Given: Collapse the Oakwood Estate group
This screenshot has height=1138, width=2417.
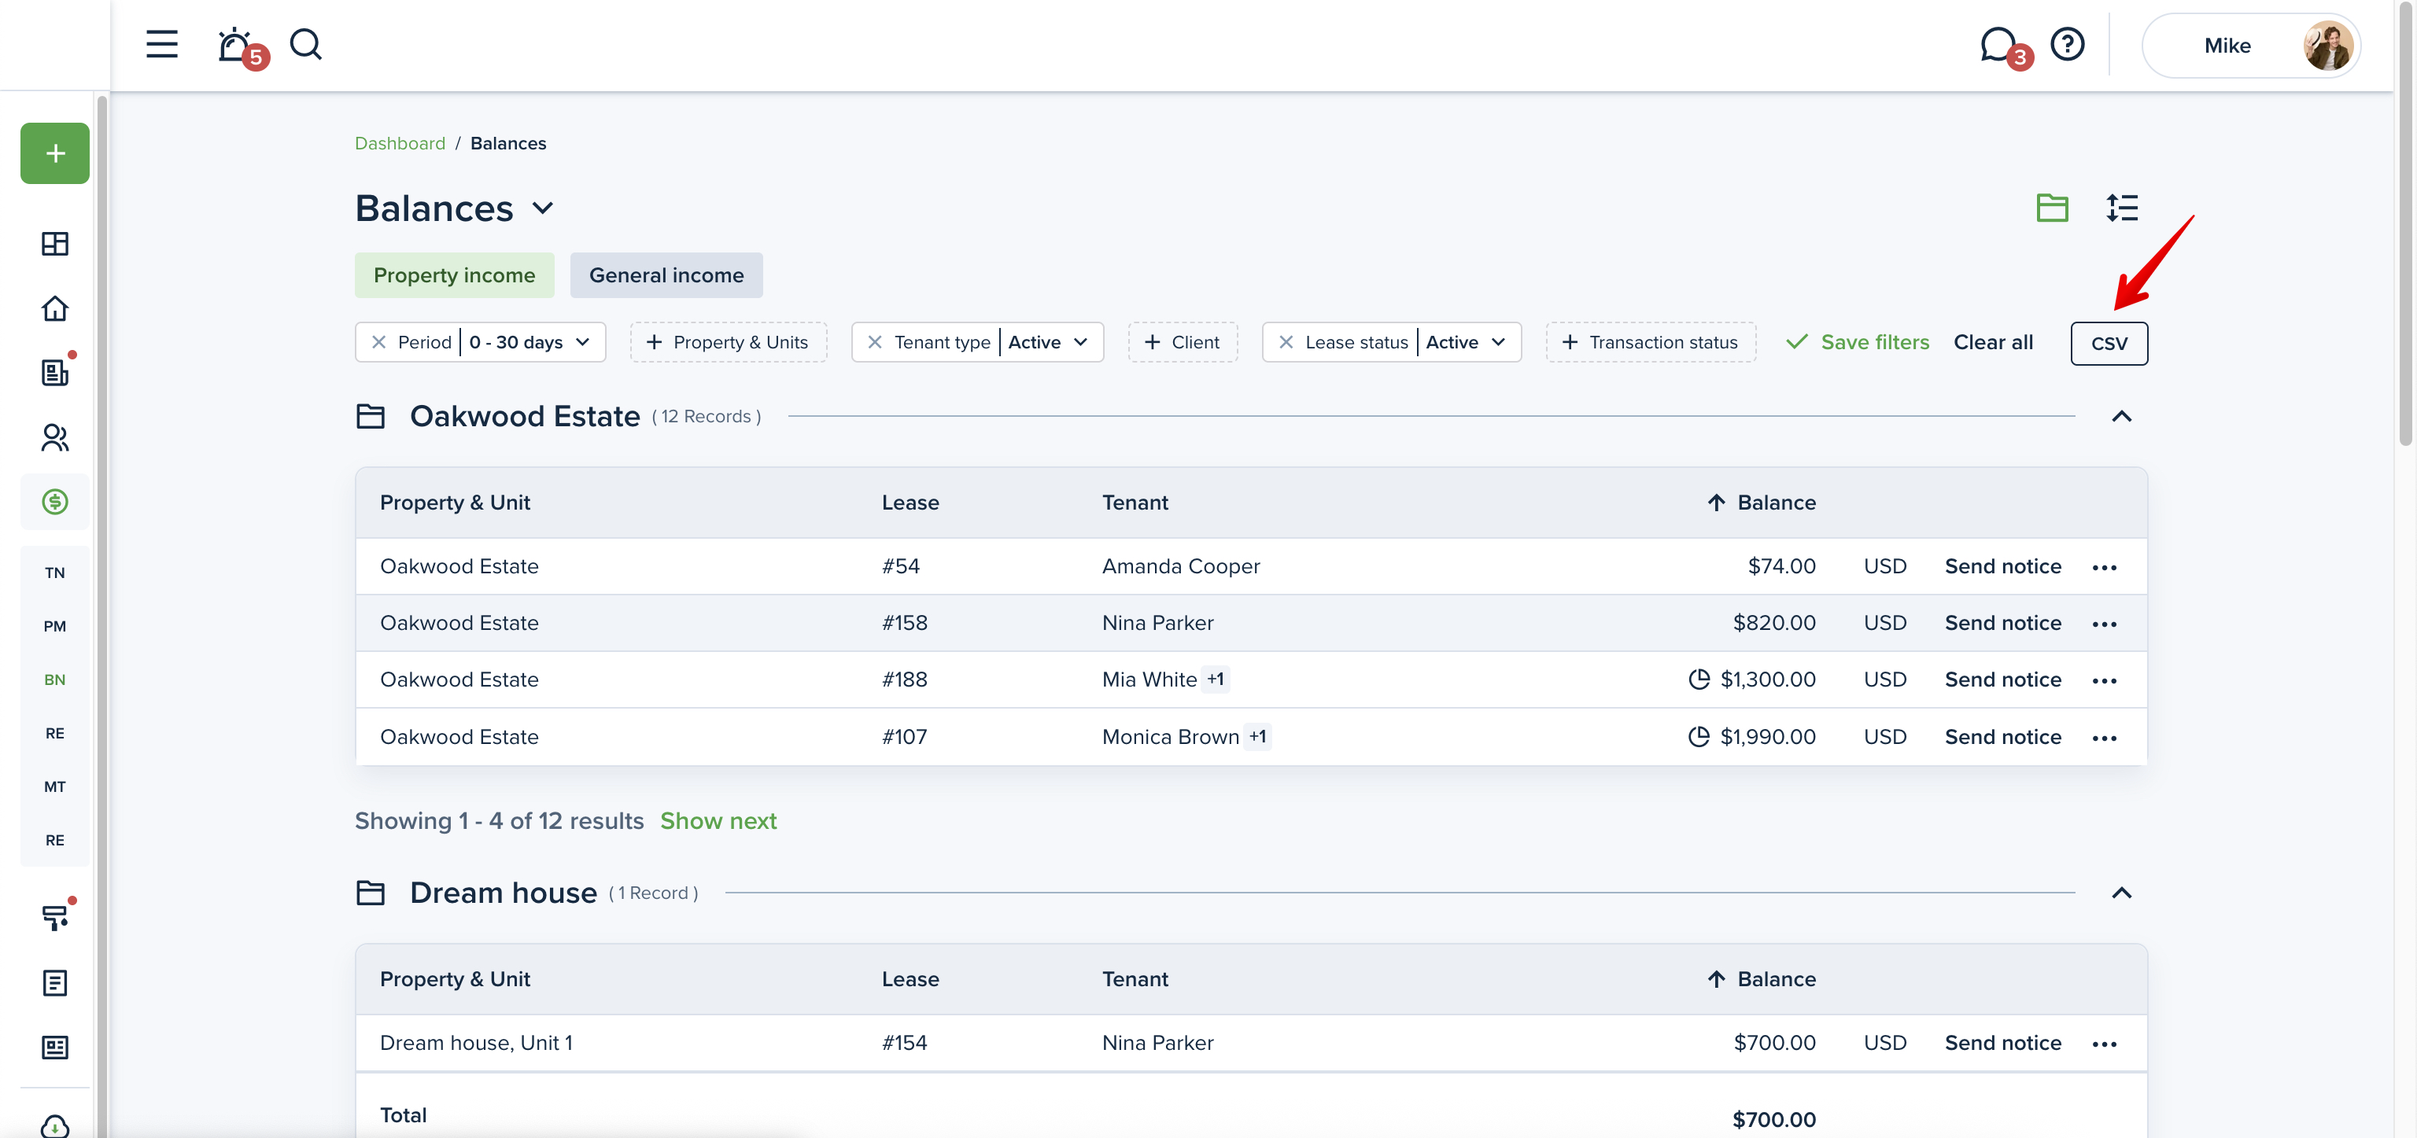Looking at the screenshot, I should pyautogui.click(x=2121, y=417).
